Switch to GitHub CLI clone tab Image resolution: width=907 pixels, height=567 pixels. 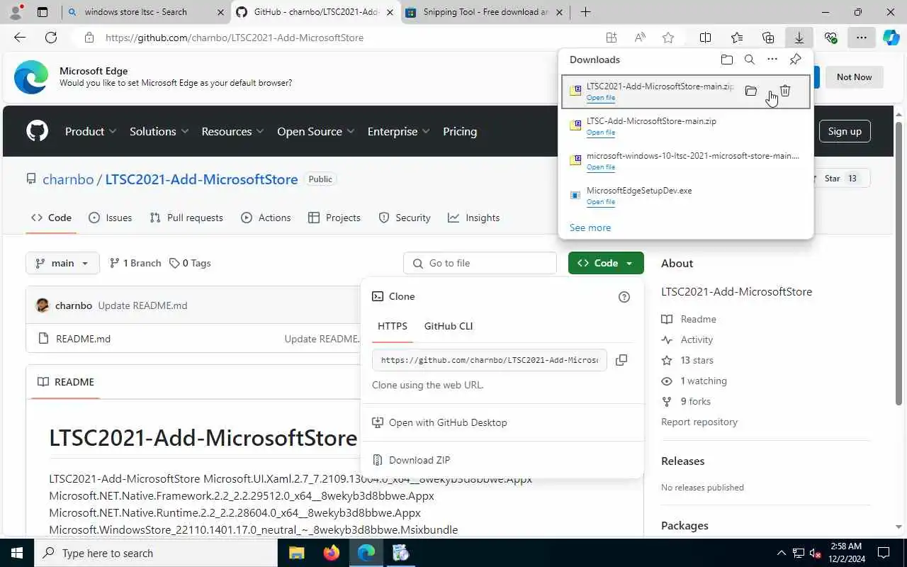449,326
